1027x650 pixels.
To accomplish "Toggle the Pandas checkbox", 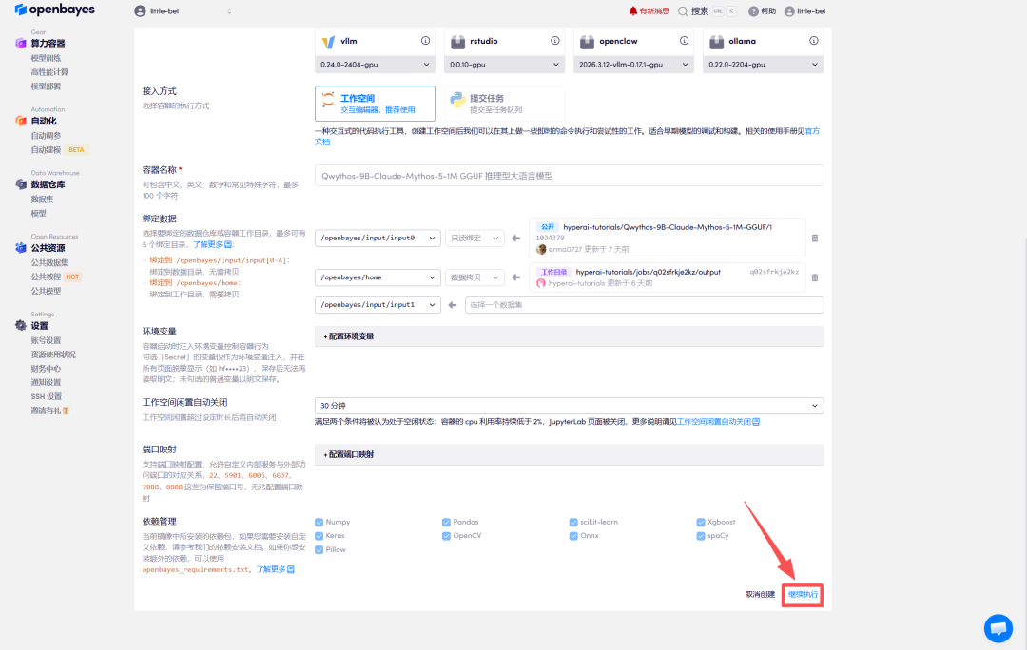I will (446, 523).
